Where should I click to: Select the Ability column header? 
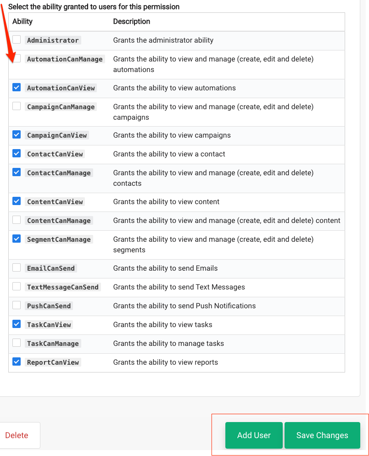point(22,22)
